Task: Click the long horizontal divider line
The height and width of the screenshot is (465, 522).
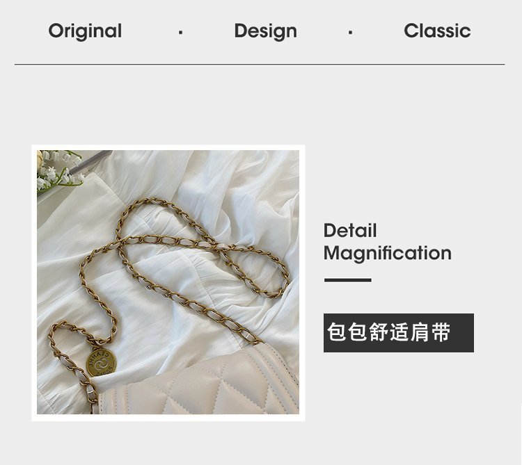Action: (260, 64)
